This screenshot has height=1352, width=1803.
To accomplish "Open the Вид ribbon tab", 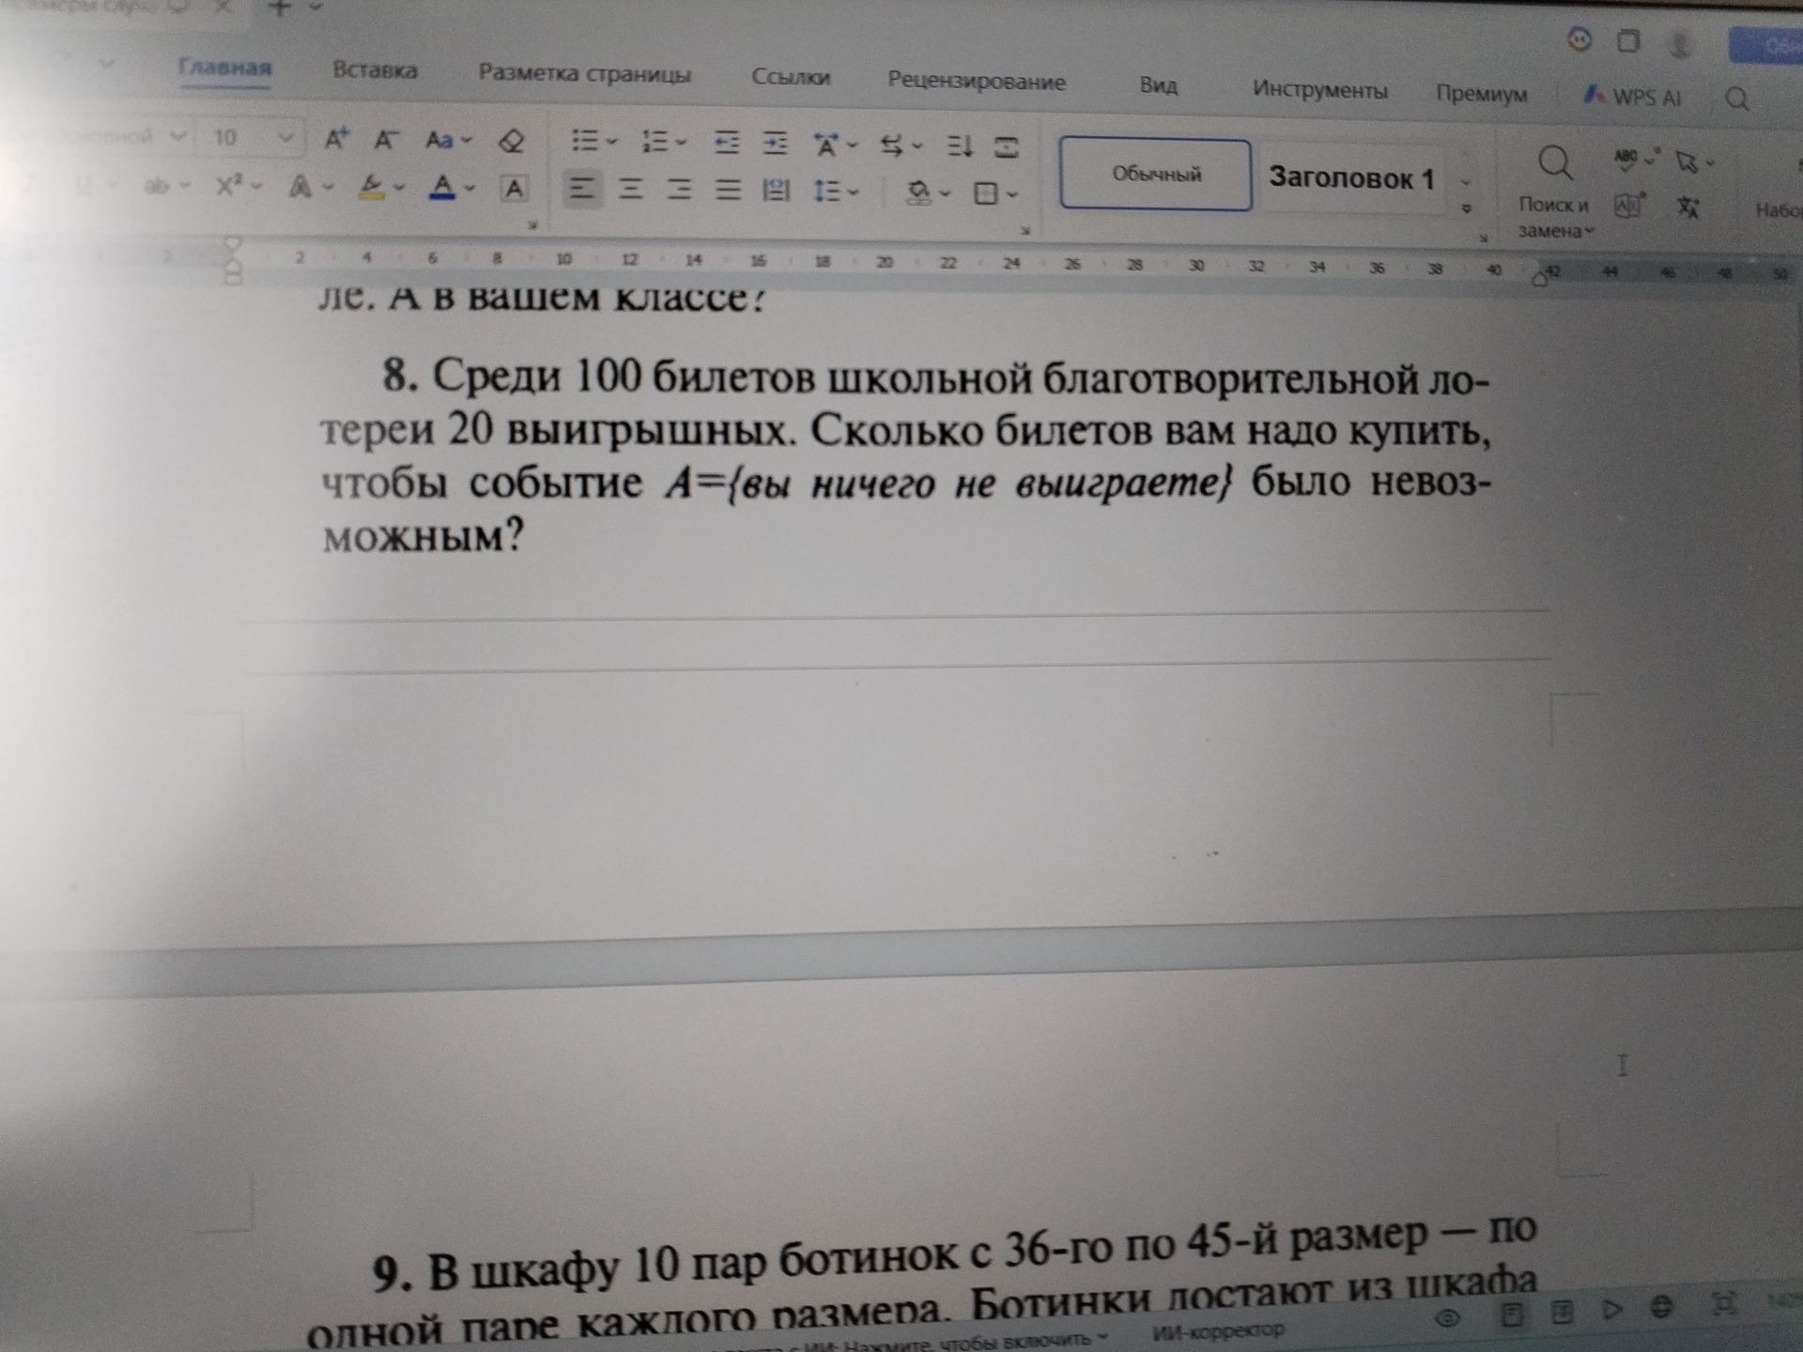I will [1158, 85].
